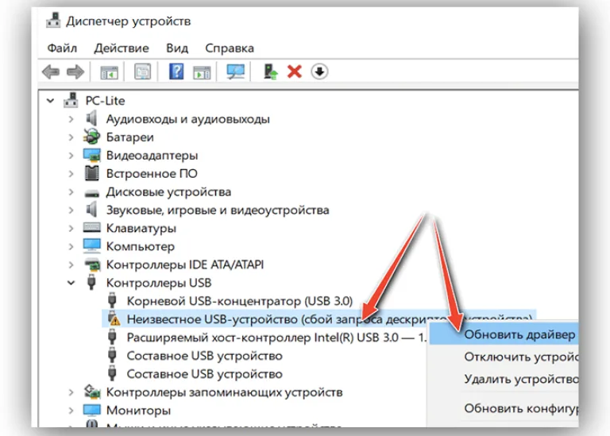
Task: Click the yellow warning unknown USB device icon
Action: pyautogui.click(x=114, y=318)
